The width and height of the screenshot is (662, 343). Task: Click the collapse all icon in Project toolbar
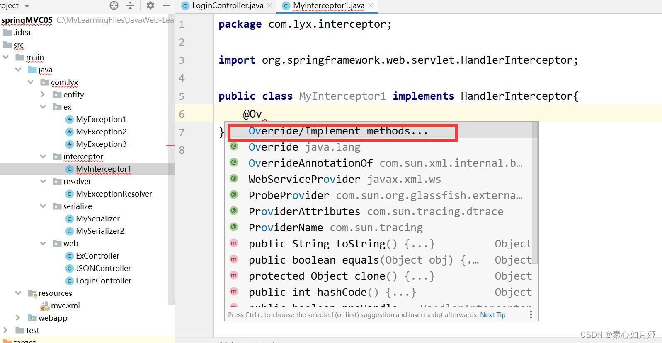coord(130,5)
